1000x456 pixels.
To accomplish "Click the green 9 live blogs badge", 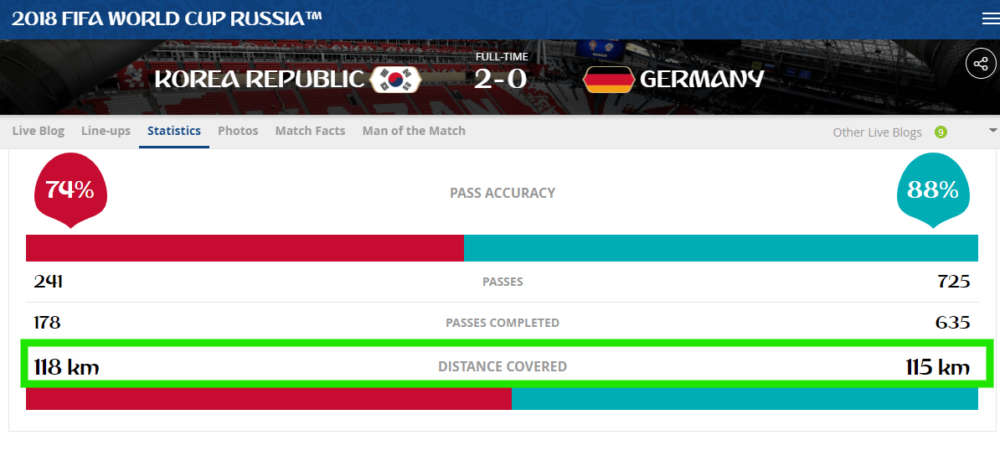I will pyautogui.click(x=940, y=132).
